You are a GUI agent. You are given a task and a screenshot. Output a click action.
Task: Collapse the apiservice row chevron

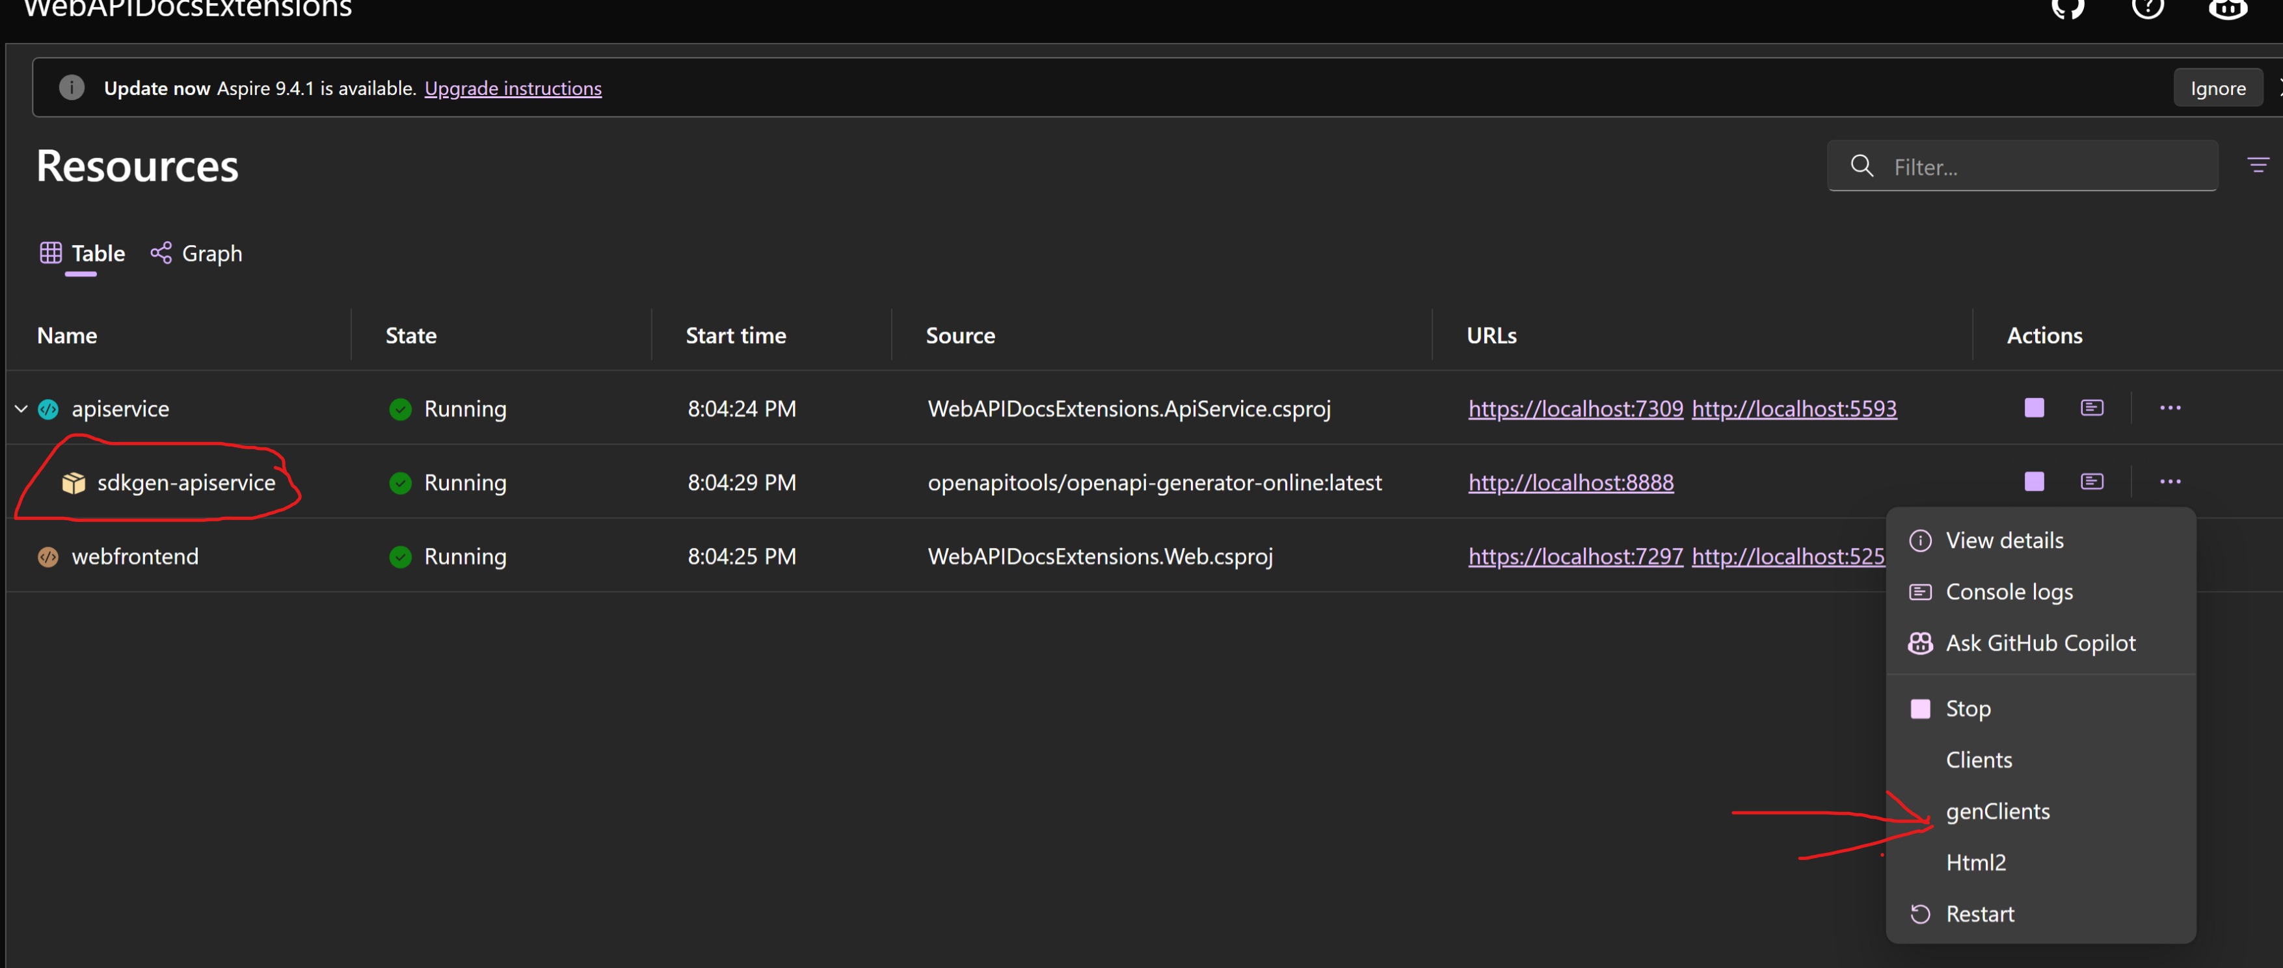(x=21, y=408)
